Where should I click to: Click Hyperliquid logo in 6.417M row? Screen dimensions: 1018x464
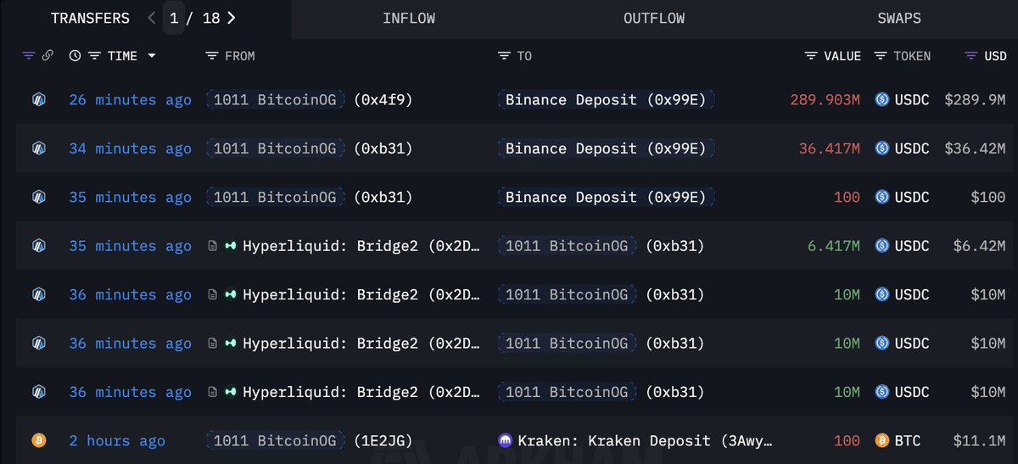tap(231, 246)
